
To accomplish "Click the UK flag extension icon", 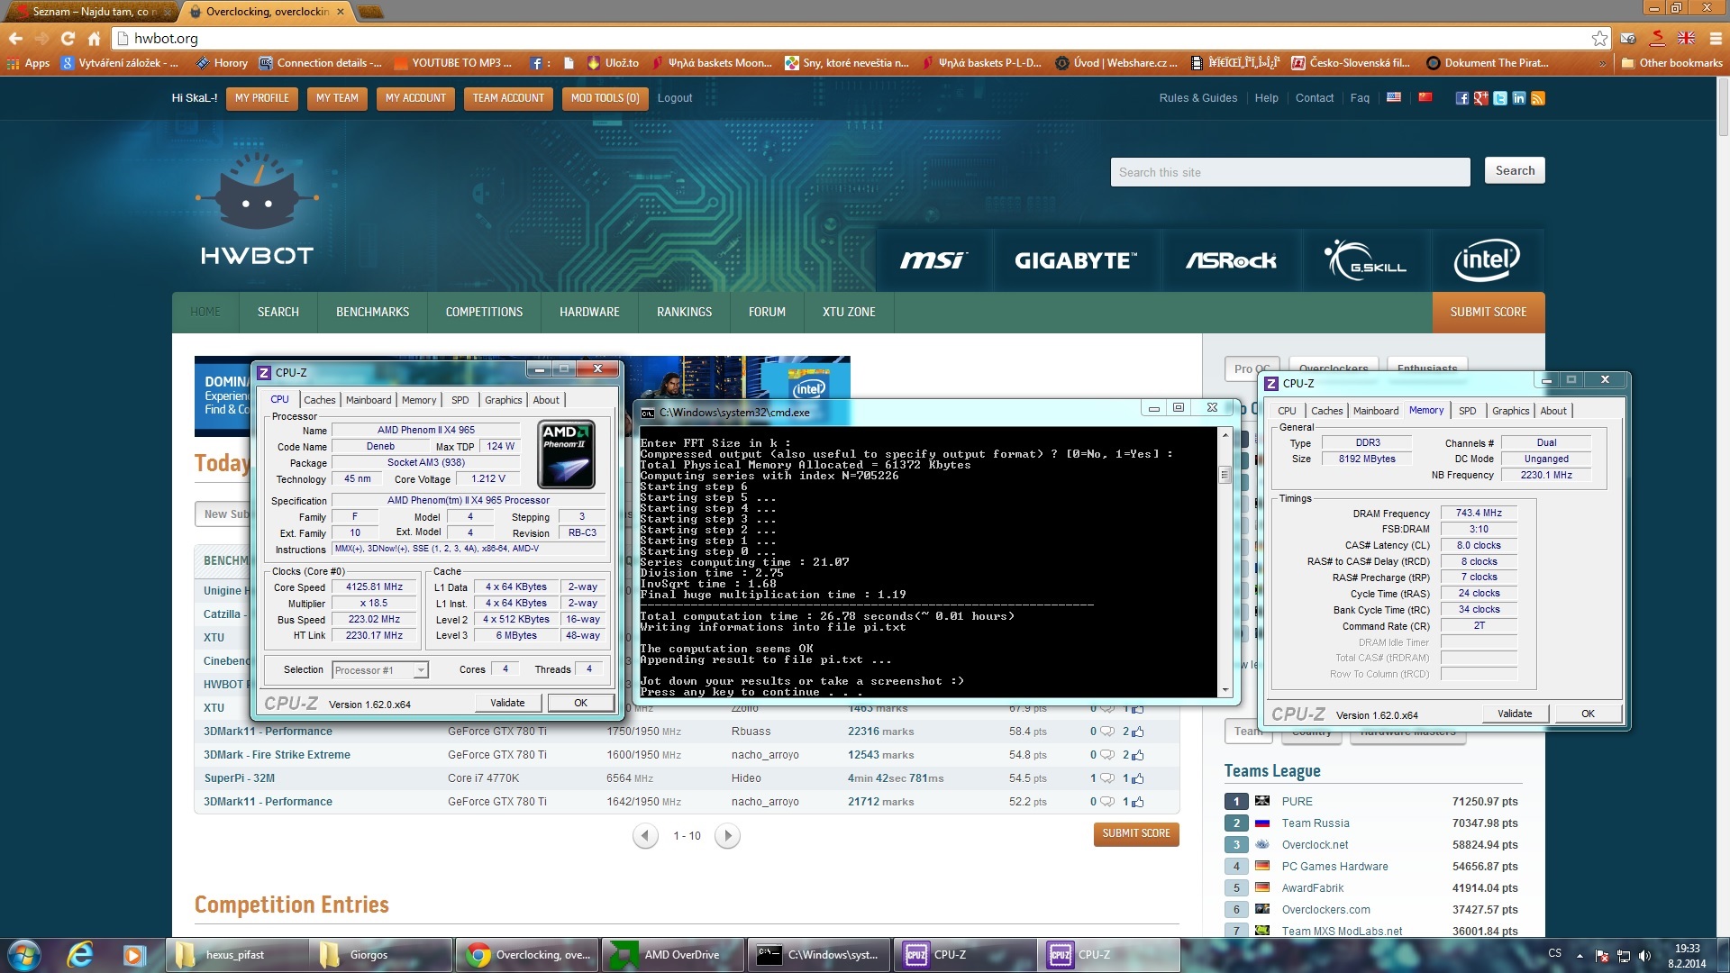I will point(1686,38).
